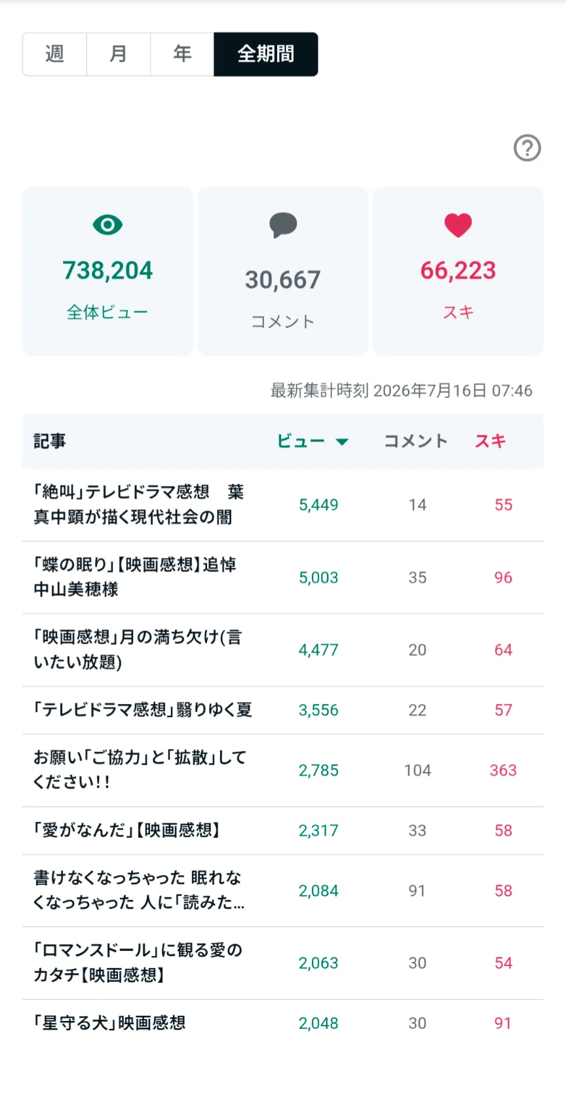Tap the red heart likes icon

tap(458, 225)
